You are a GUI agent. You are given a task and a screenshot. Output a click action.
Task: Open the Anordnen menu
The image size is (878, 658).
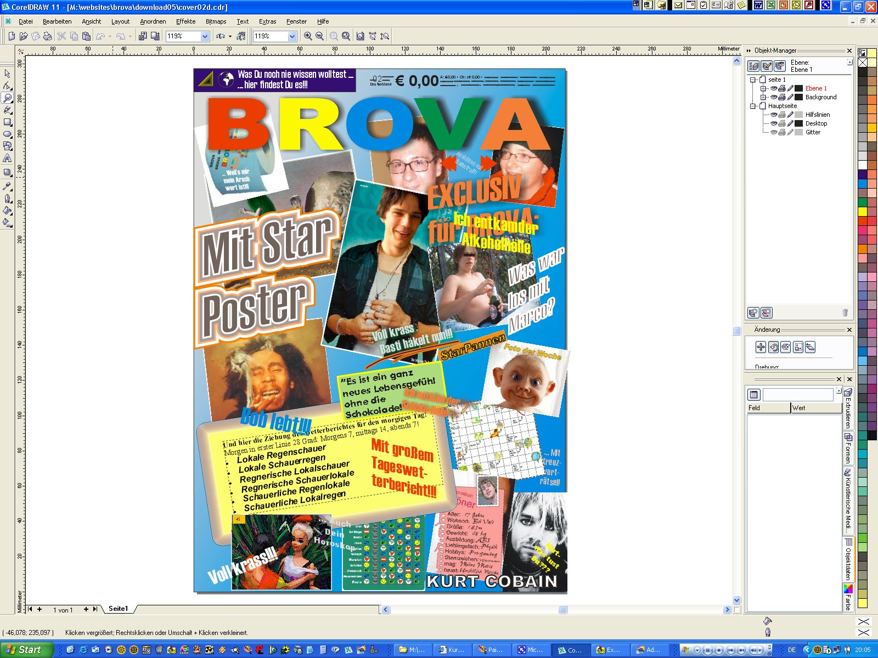click(153, 21)
